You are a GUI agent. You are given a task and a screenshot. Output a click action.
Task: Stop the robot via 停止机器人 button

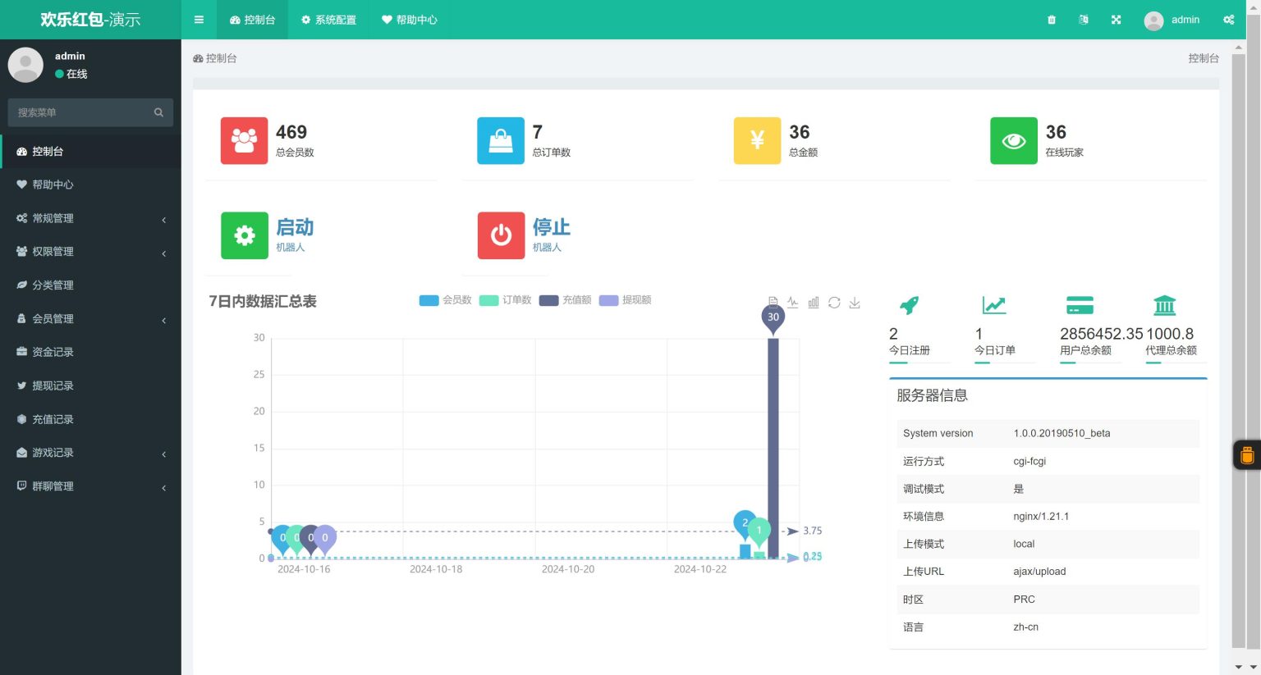click(x=528, y=235)
